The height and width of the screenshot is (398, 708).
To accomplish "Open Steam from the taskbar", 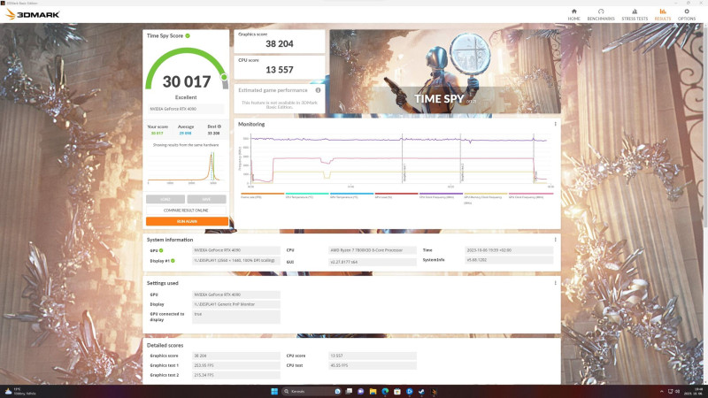I will point(421,391).
